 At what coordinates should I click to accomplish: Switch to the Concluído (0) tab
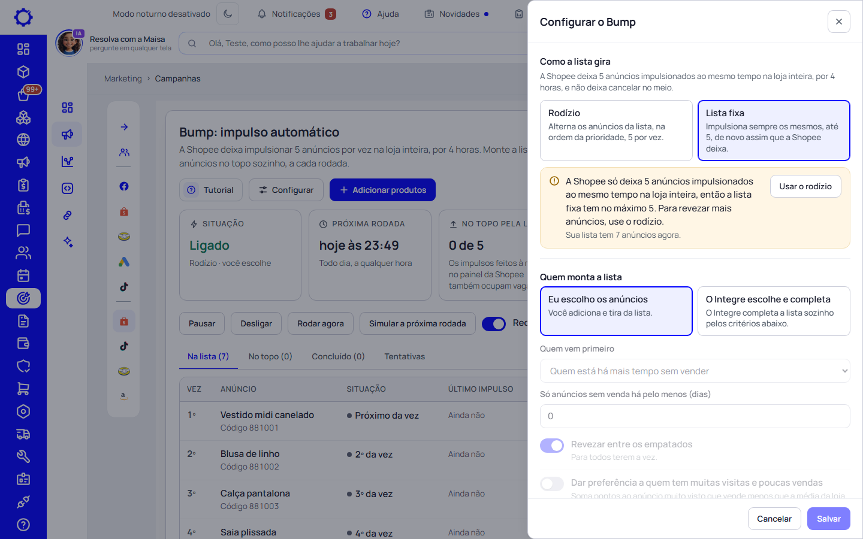click(338, 356)
